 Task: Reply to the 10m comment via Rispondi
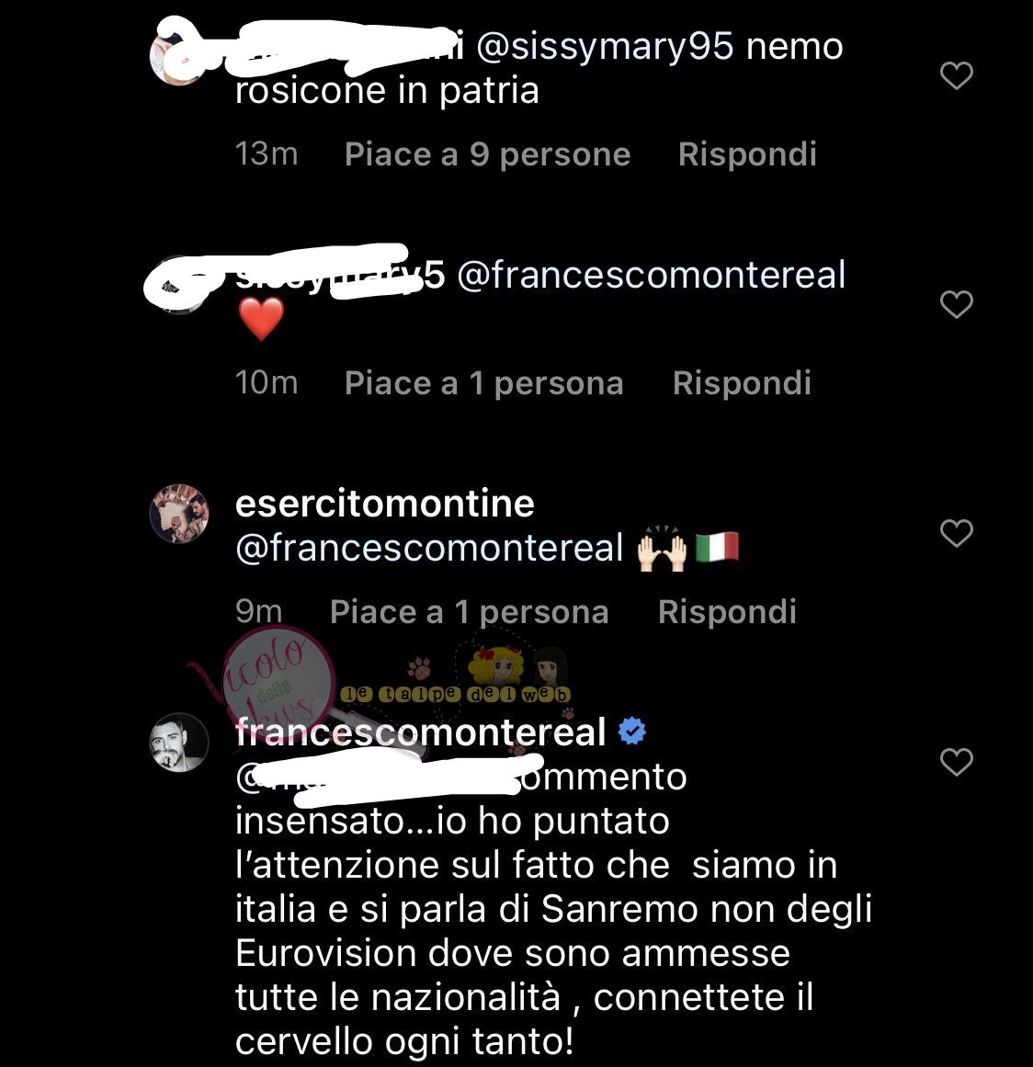[742, 383]
